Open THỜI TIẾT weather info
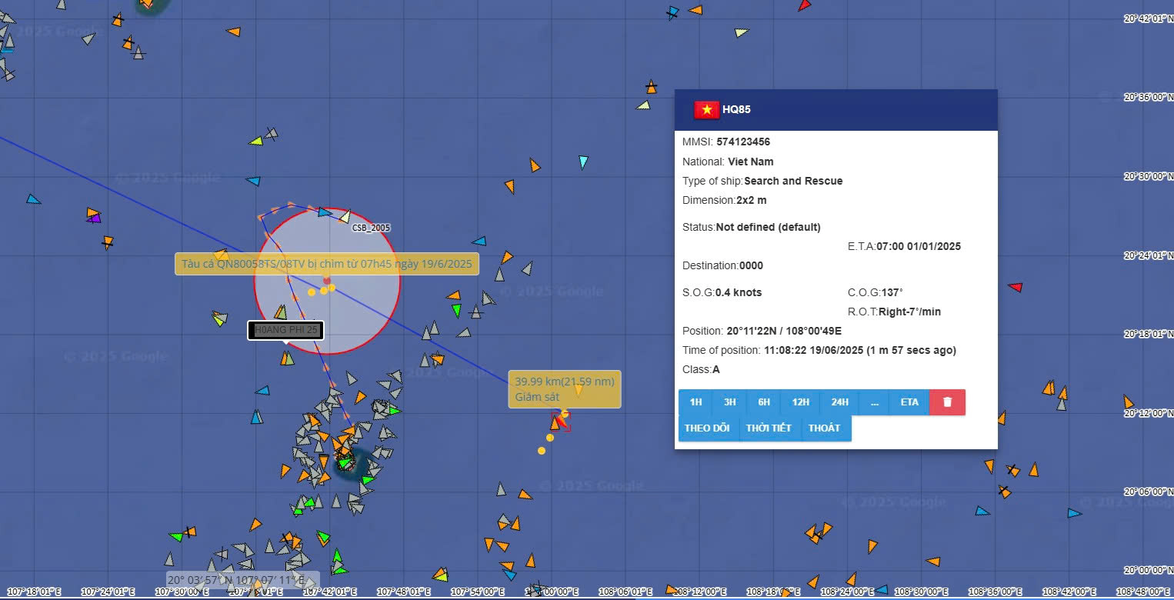The height and width of the screenshot is (600, 1174). click(x=769, y=428)
